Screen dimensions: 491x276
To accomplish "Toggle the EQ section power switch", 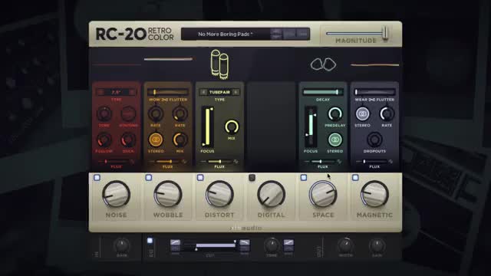I will tap(150, 241).
